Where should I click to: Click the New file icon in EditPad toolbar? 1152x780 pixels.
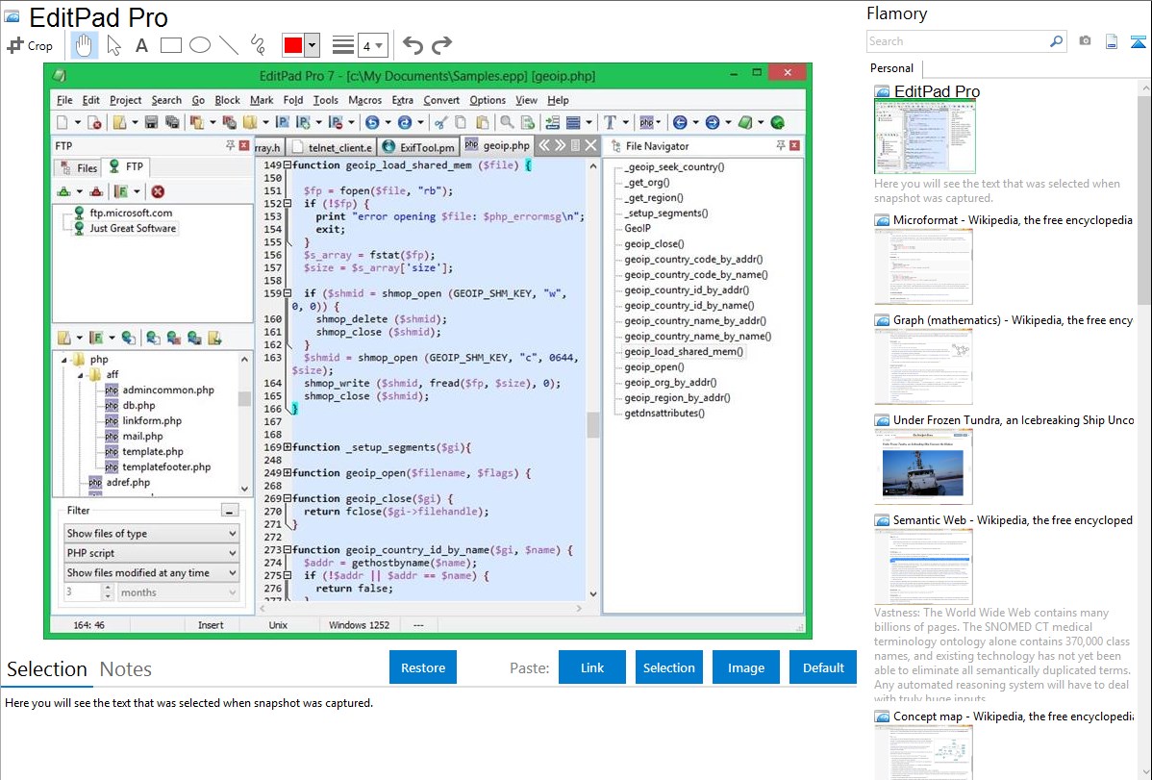(x=63, y=123)
